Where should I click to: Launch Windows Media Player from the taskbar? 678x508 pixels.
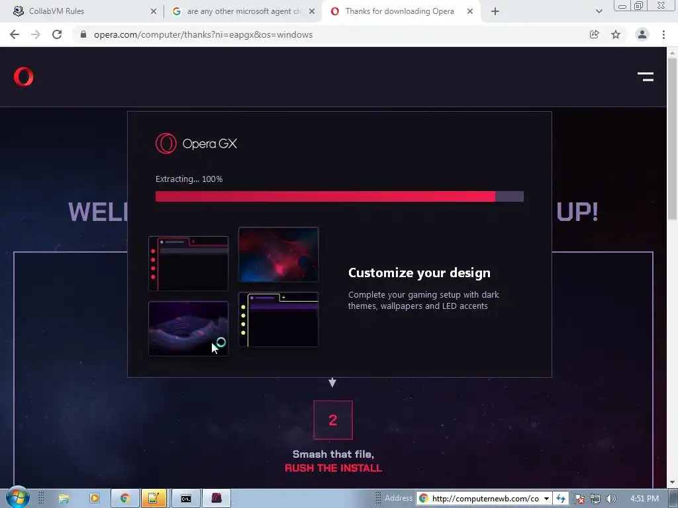[94, 499]
